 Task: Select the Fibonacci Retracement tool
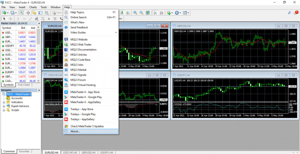point(43,19)
